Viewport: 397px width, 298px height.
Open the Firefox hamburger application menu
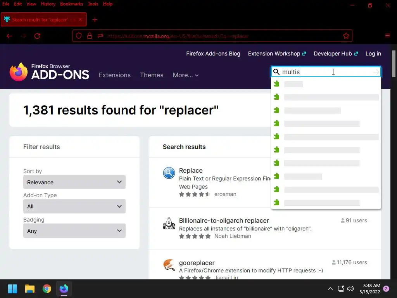click(387, 36)
